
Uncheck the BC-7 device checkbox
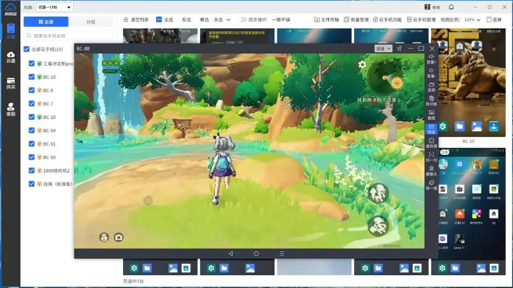click(x=31, y=103)
